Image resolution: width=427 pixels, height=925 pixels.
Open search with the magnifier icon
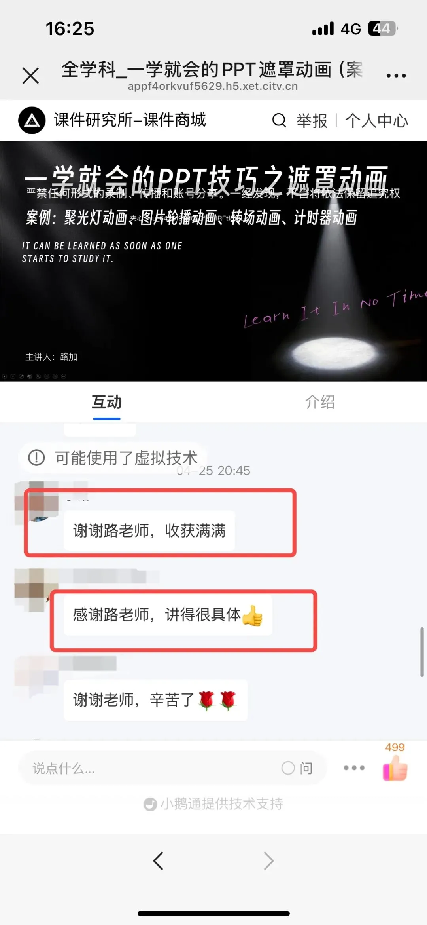pos(279,120)
